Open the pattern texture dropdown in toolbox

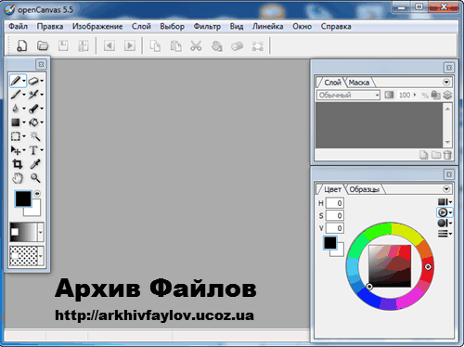coord(41,256)
